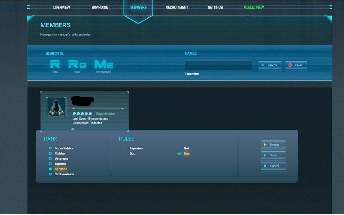Click the member avatar thumbnail
Viewport: 344px width, 215px height.
coord(56,107)
